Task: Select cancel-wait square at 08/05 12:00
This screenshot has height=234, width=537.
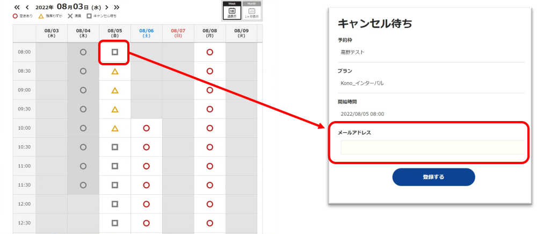Action: [x=115, y=204]
